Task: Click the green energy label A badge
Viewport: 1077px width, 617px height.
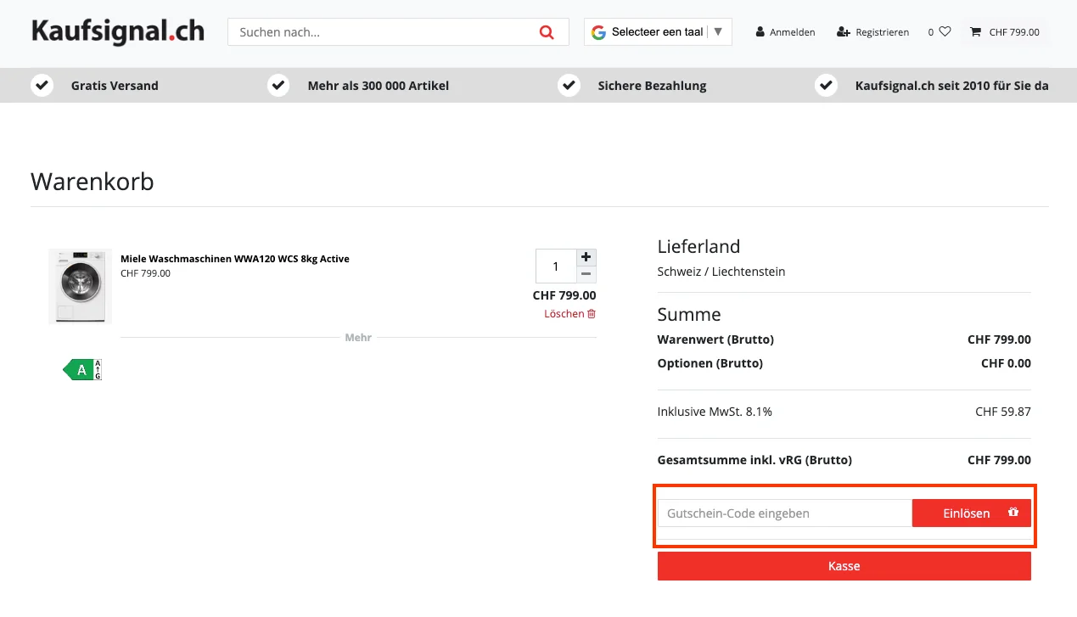Action: coord(81,369)
